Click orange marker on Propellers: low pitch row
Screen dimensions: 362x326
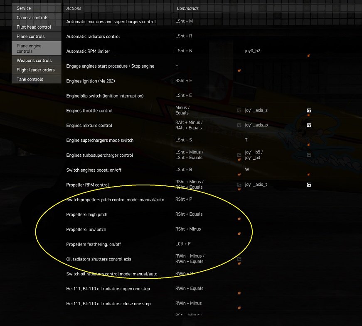click(239, 234)
